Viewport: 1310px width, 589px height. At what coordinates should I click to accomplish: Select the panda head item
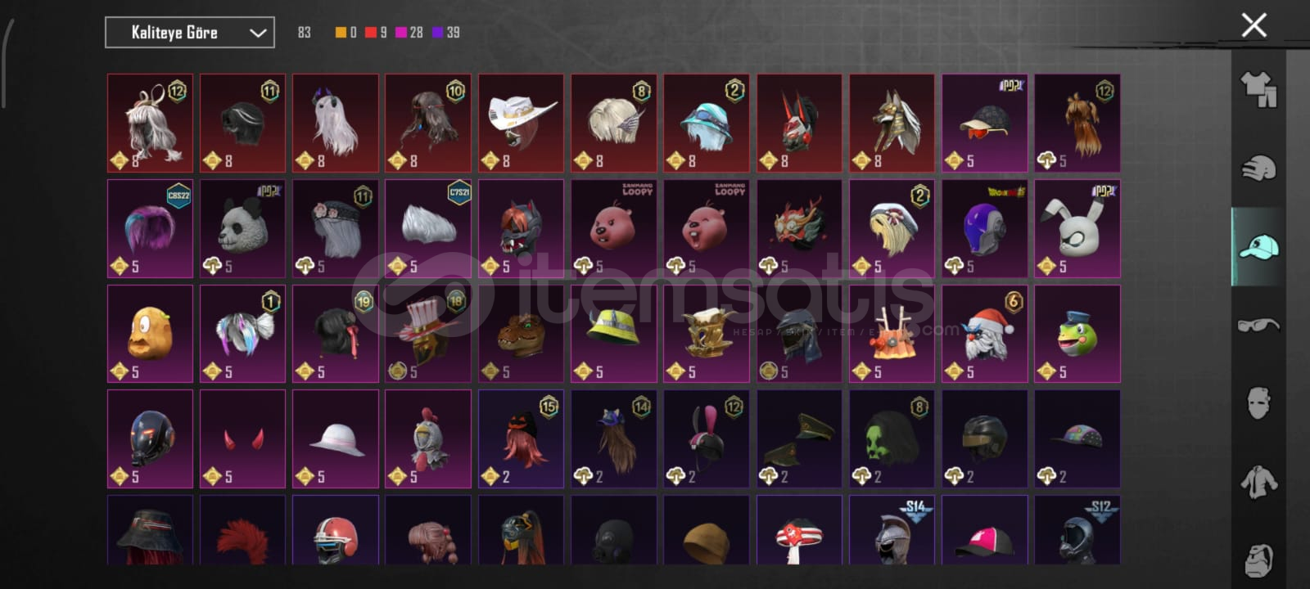click(x=242, y=228)
